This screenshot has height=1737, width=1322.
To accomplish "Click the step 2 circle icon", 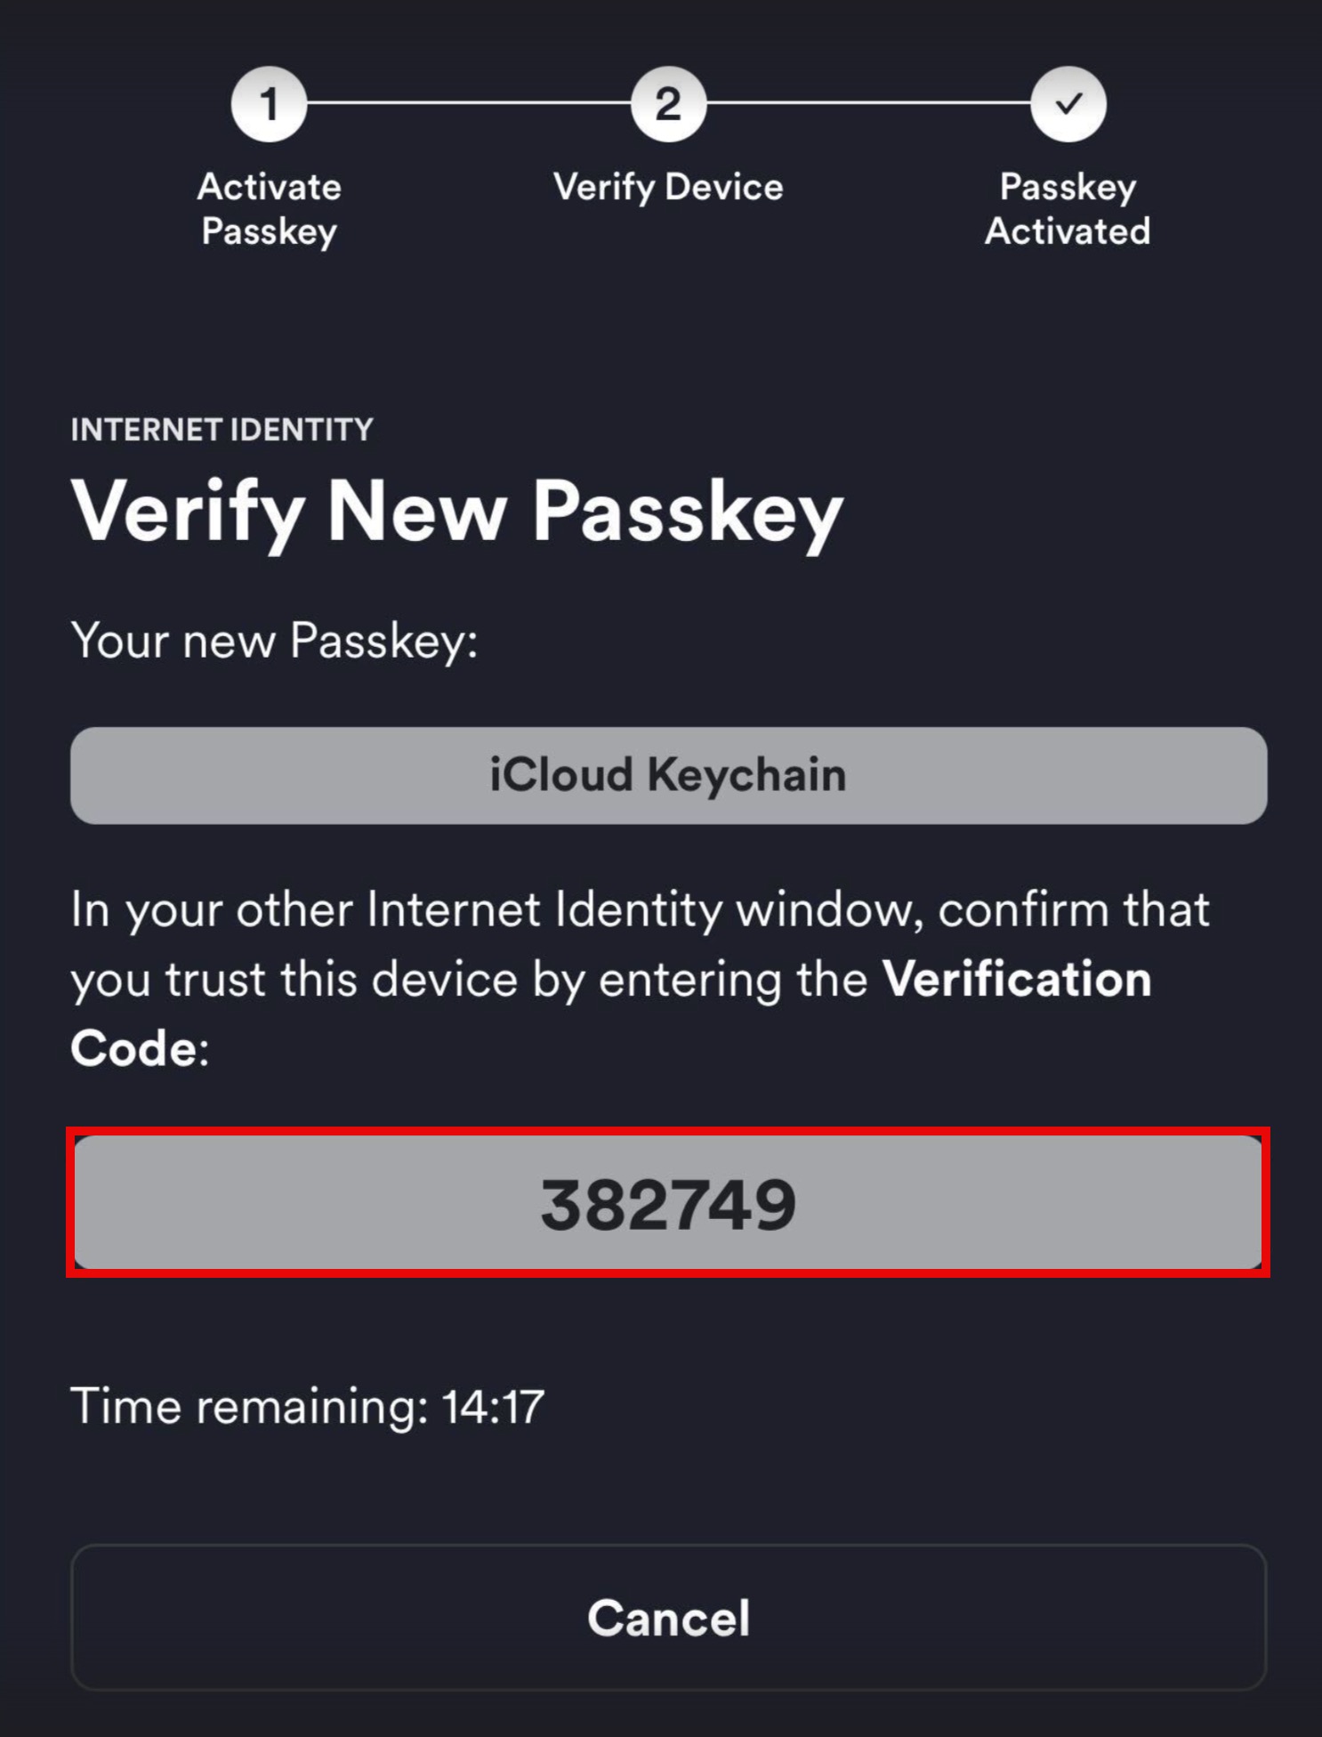I will pos(668,104).
